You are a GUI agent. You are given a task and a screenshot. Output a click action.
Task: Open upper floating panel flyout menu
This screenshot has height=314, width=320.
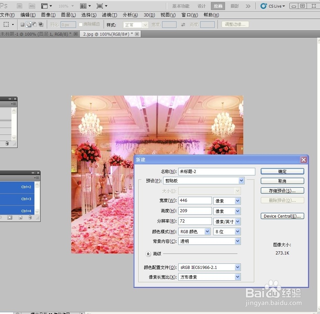point(14,104)
